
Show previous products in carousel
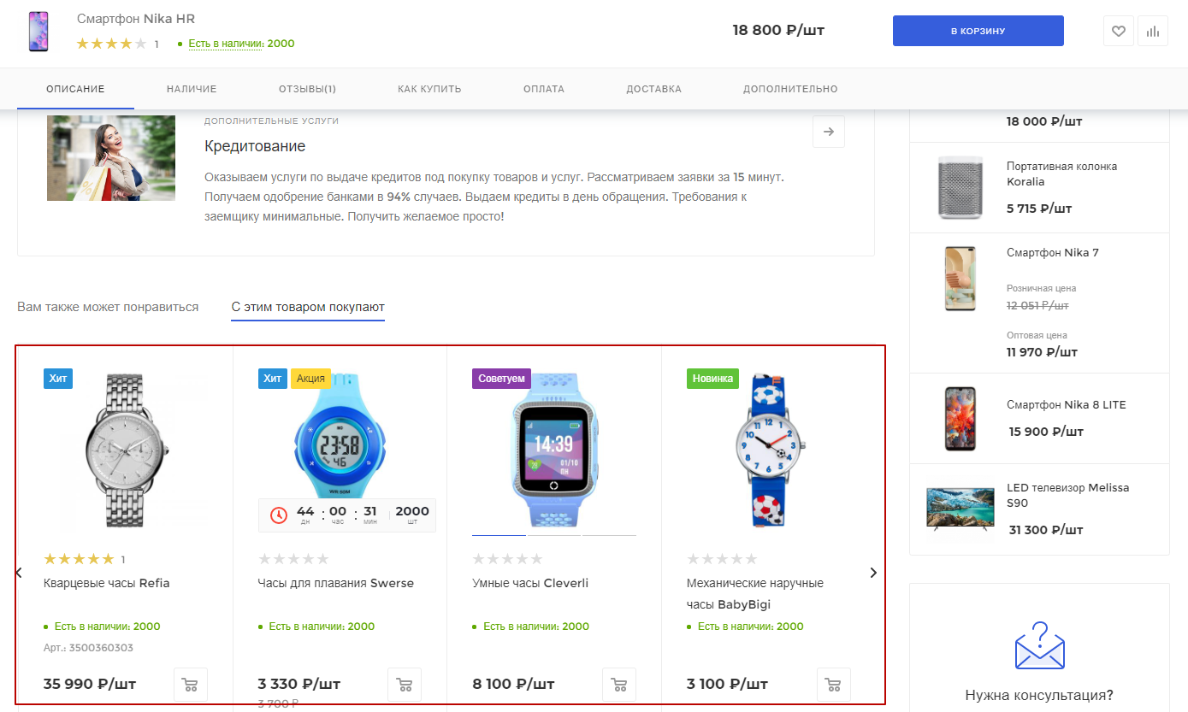pos(19,573)
